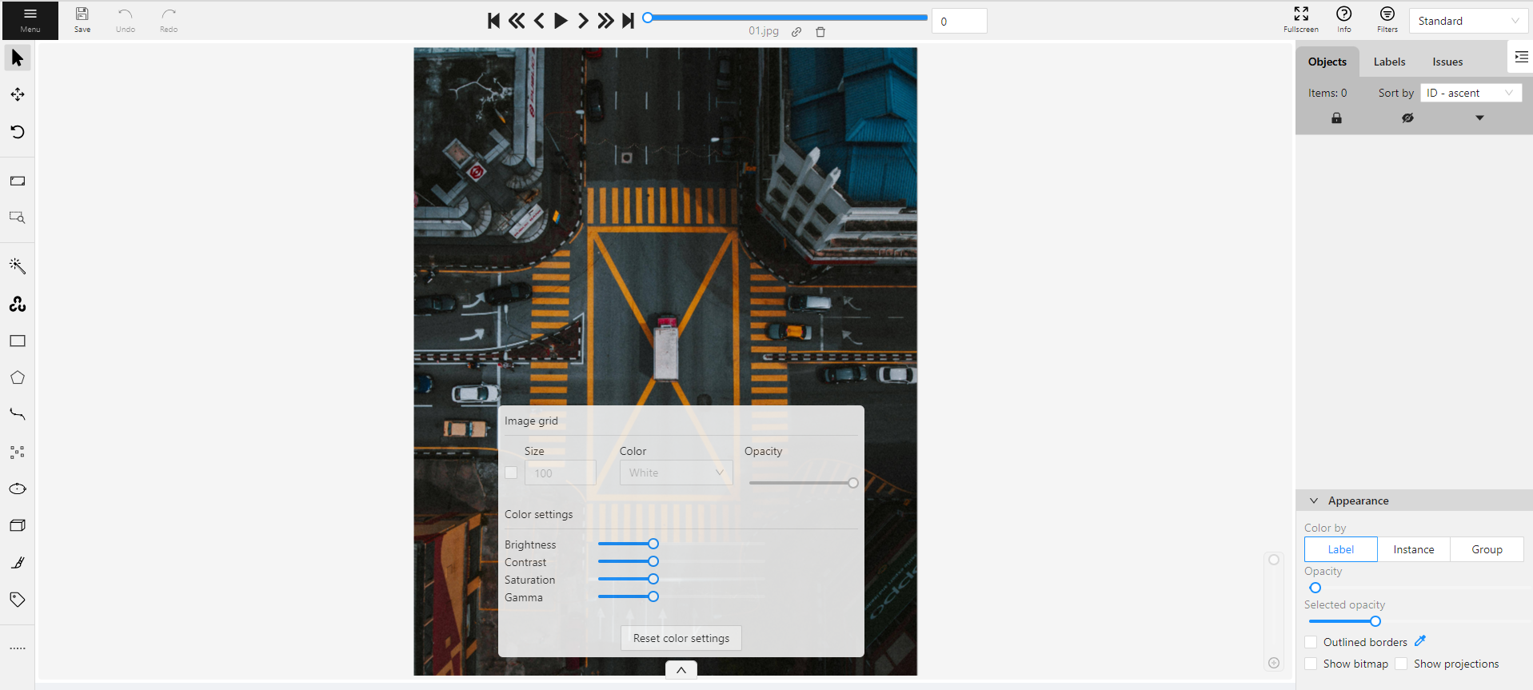Collapse the Appearance section

point(1314,501)
